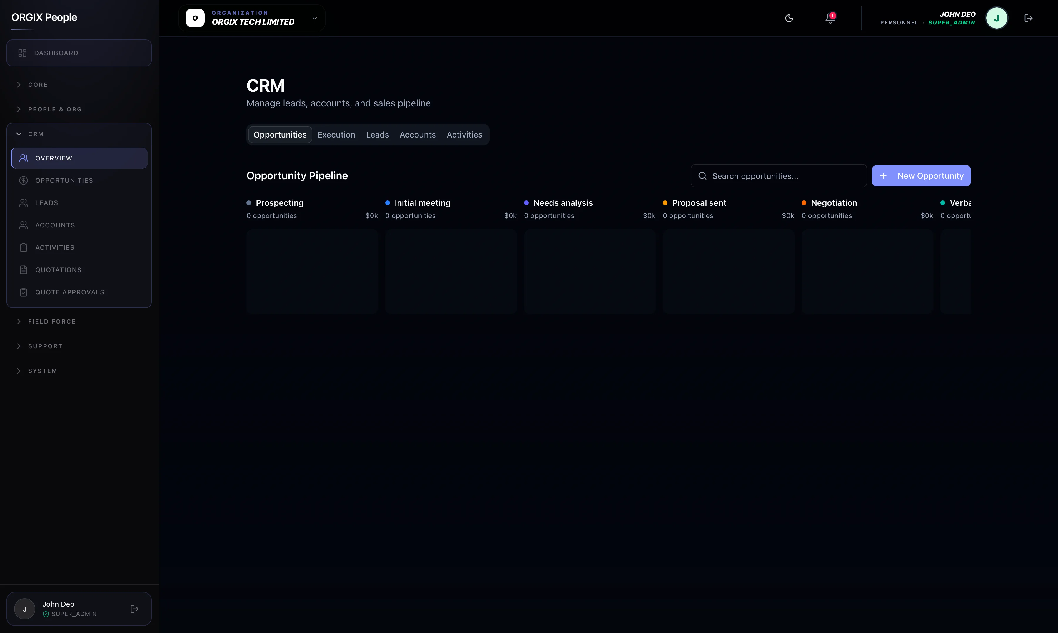Image resolution: width=1058 pixels, height=633 pixels.
Task: Click the empty Negotiation column card
Action: click(867, 272)
